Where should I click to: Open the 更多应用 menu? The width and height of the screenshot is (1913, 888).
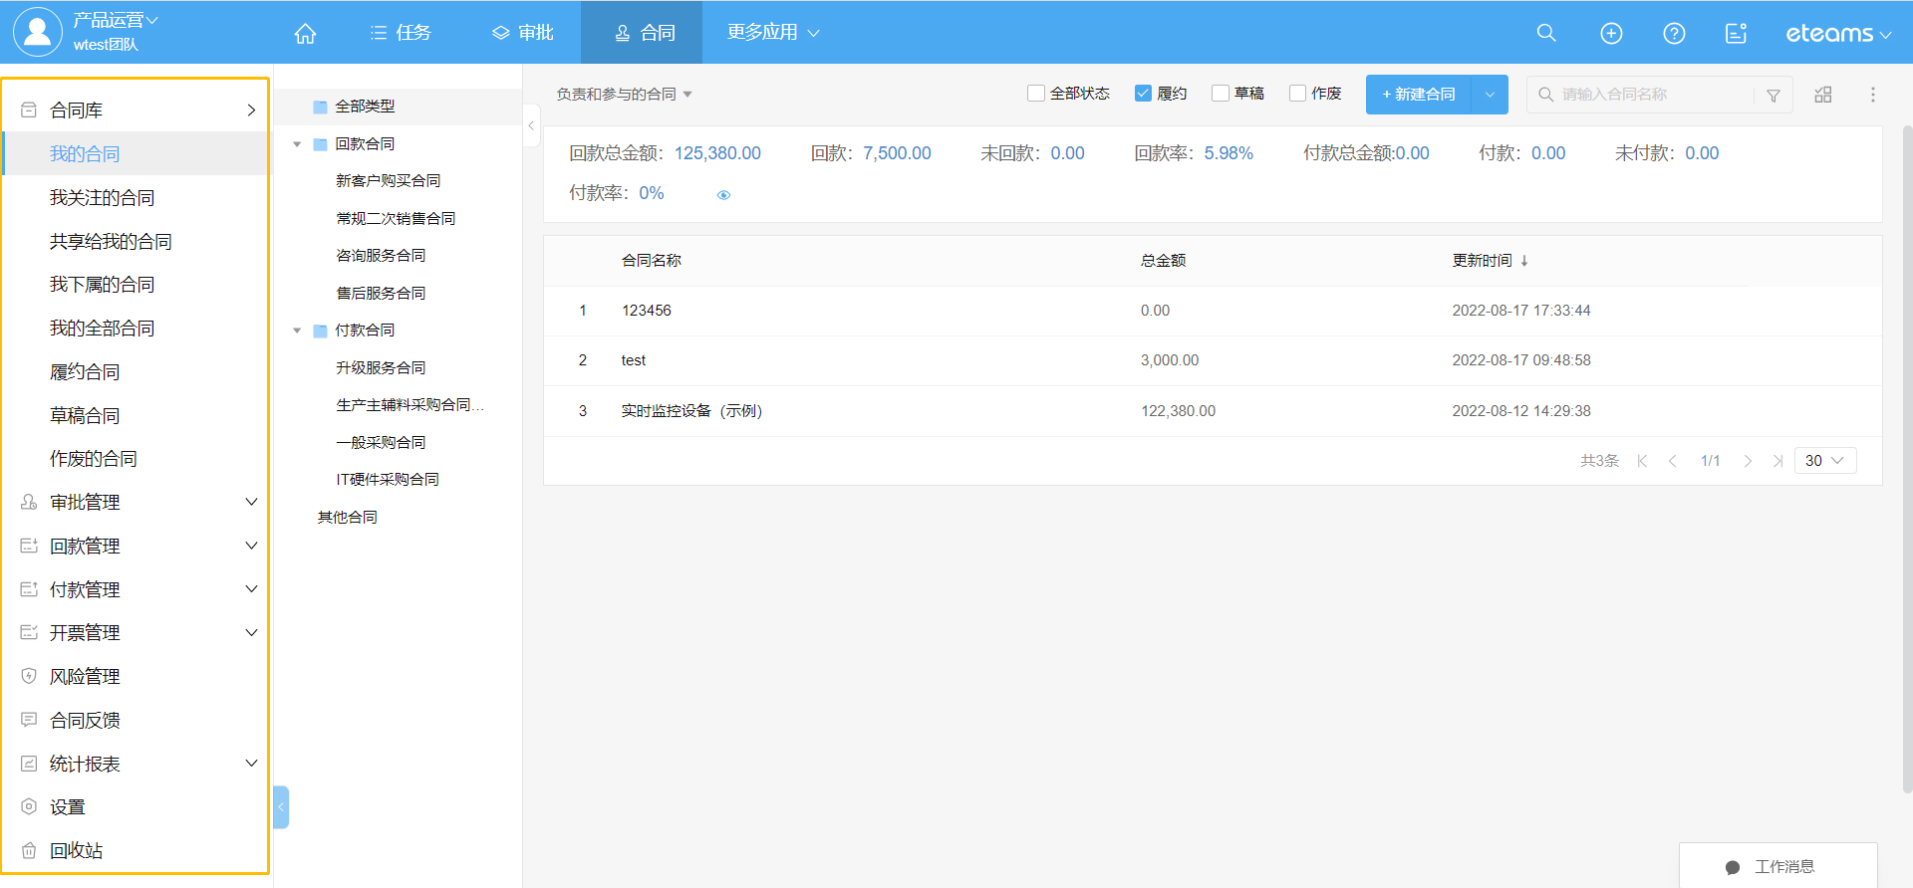[772, 33]
